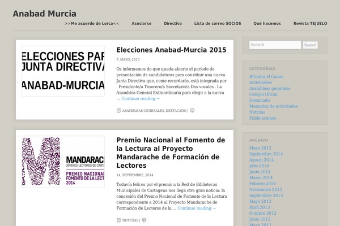Open the Noticias category in sidebar
This screenshot has height=226, width=340.
(x=257, y=112)
